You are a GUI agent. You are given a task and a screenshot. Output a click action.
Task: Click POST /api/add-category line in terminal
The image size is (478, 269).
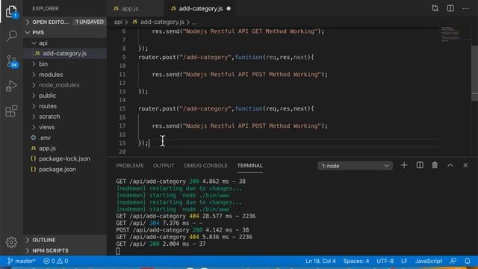(182, 230)
